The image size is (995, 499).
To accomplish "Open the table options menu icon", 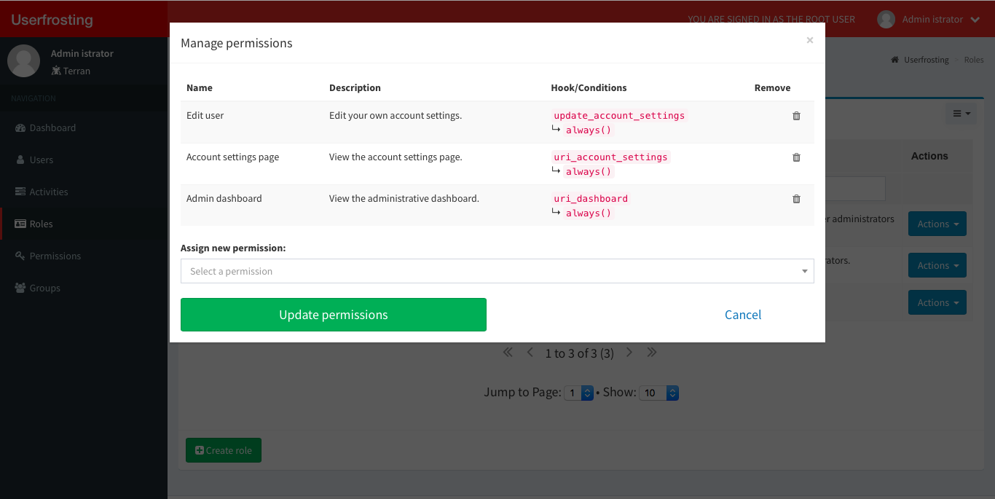I will point(961,114).
